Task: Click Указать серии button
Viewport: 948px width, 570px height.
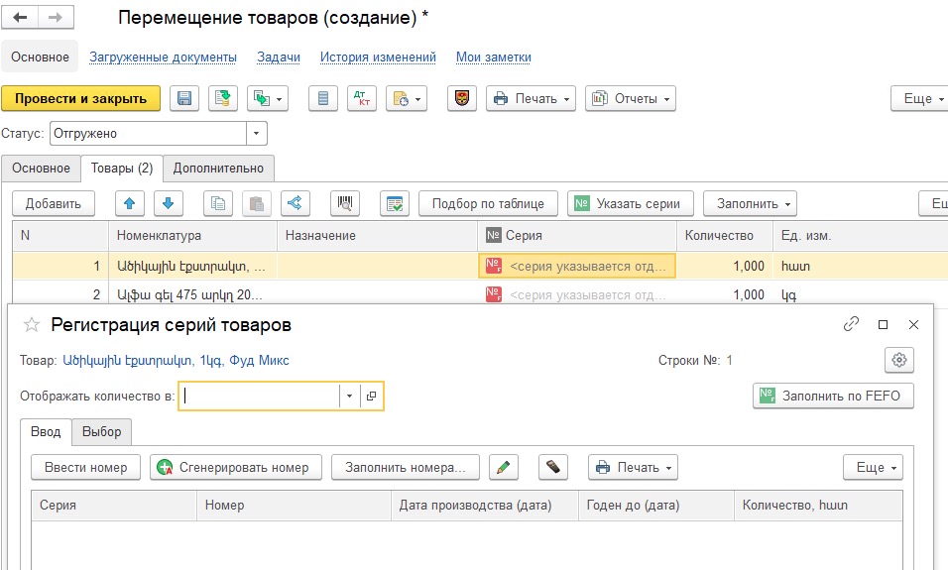Action: coord(631,203)
